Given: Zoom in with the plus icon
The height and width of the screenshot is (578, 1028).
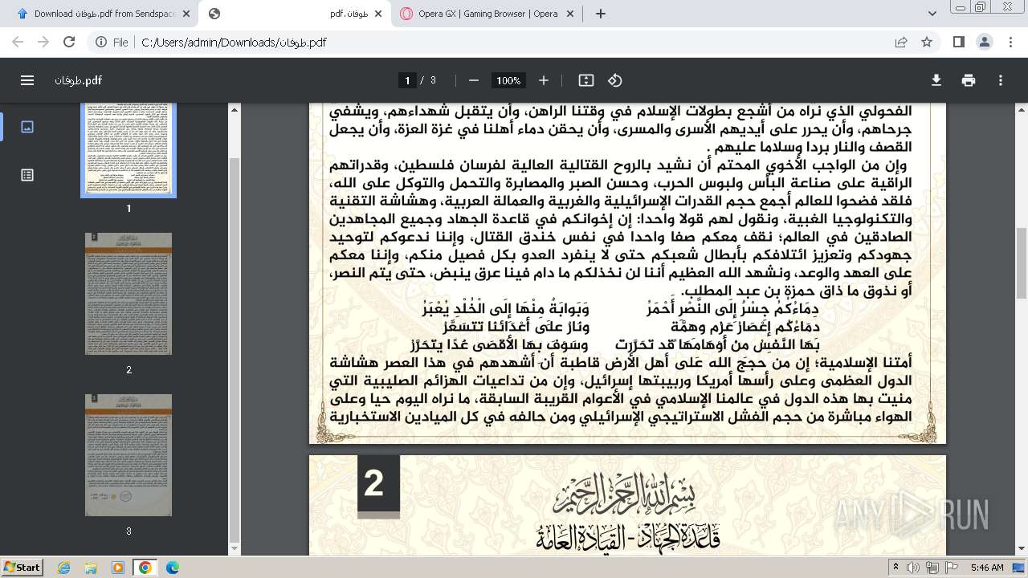Looking at the screenshot, I should coord(544,80).
